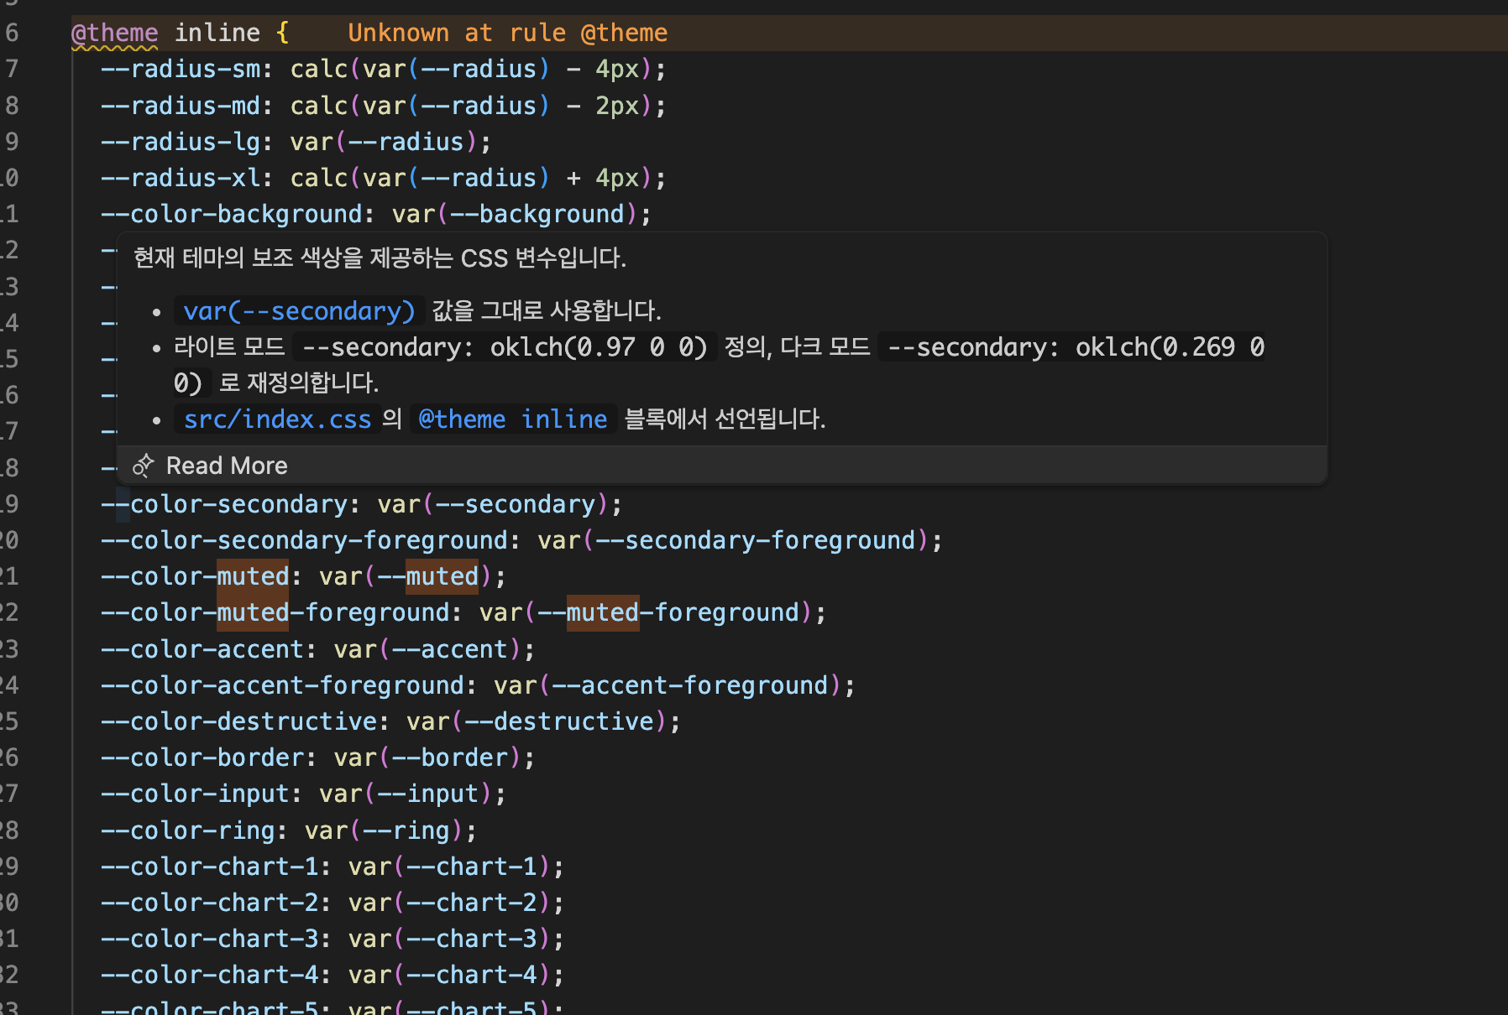1508x1015 pixels.
Task: Click the blue "@theme inline" code link
Action: pyautogui.click(x=513, y=419)
